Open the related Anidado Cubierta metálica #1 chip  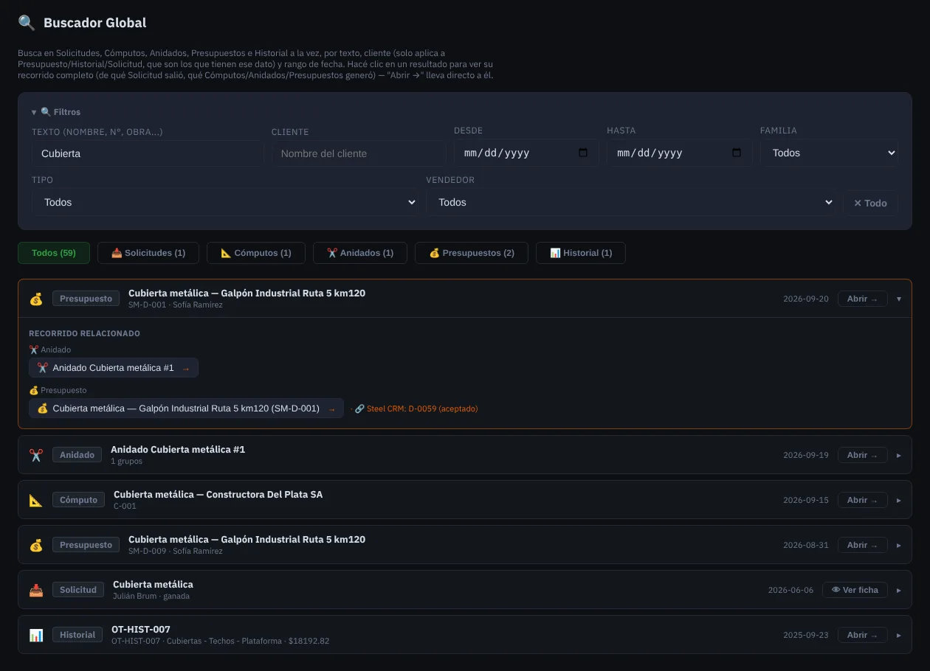[x=114, y=367]
